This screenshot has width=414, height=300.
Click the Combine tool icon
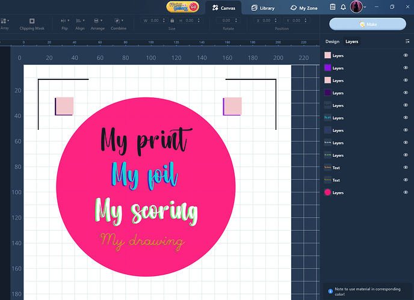(118, 20)
